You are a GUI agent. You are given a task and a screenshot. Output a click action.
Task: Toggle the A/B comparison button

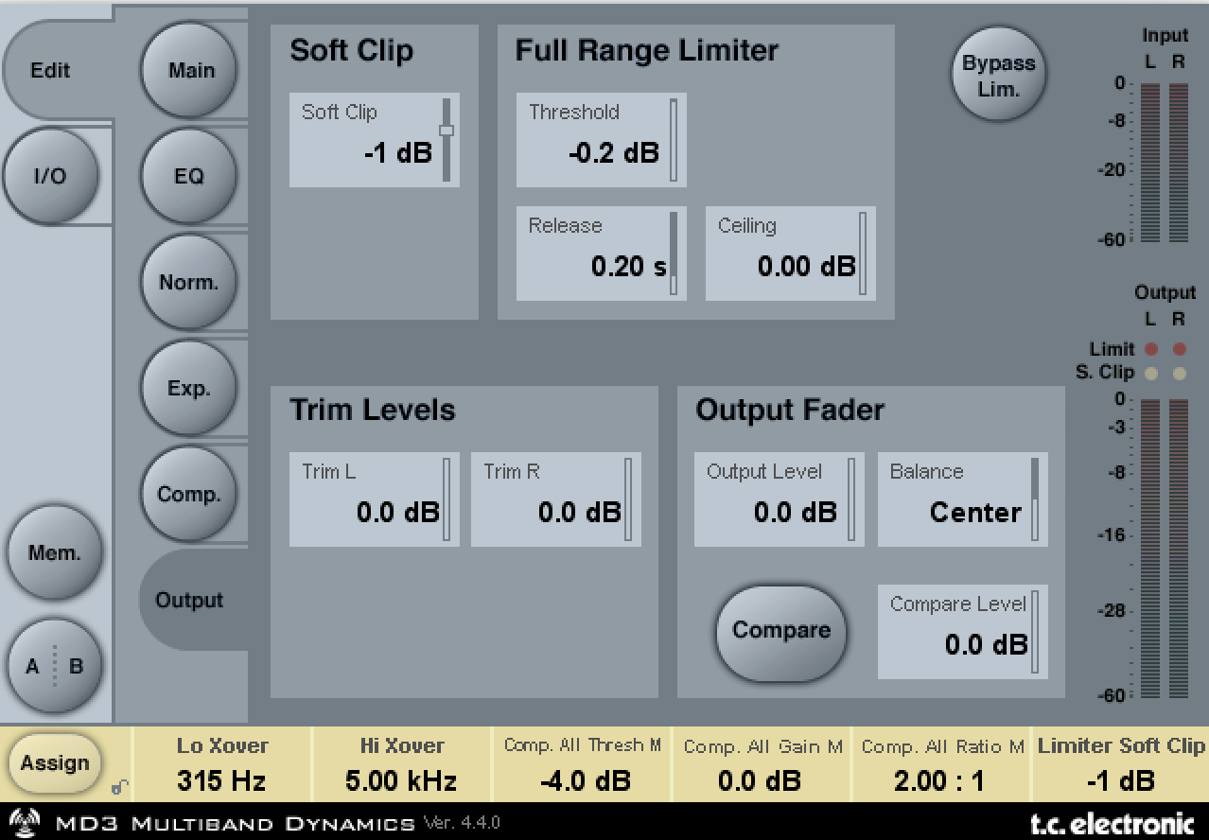54,666
